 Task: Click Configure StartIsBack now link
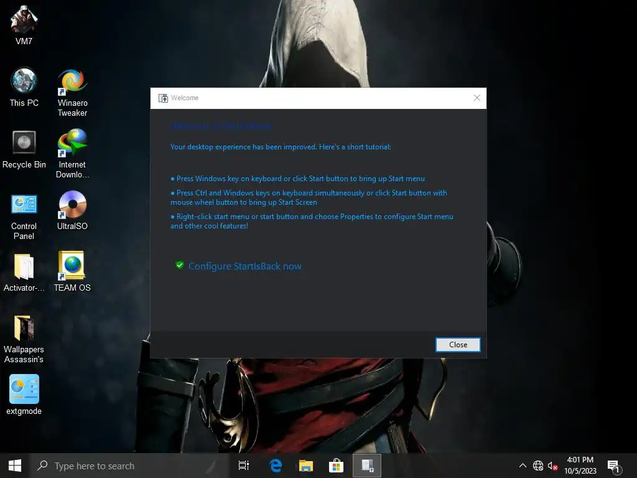pyautogui.click(x=245, y=266)
